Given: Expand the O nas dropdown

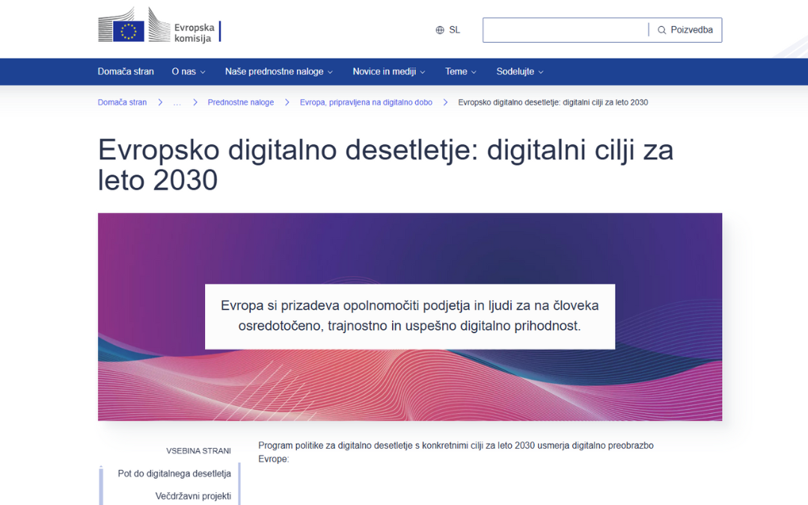Looking at the screenshot, I should coord(188,71).
